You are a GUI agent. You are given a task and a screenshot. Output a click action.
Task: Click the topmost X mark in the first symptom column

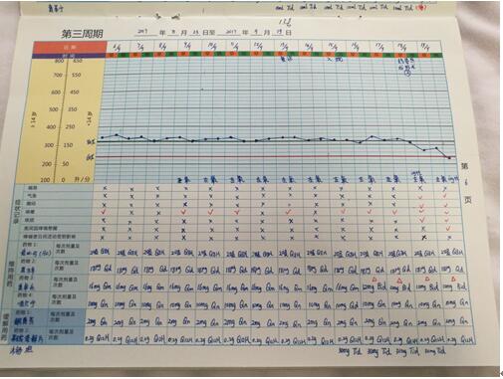[105, 188]
